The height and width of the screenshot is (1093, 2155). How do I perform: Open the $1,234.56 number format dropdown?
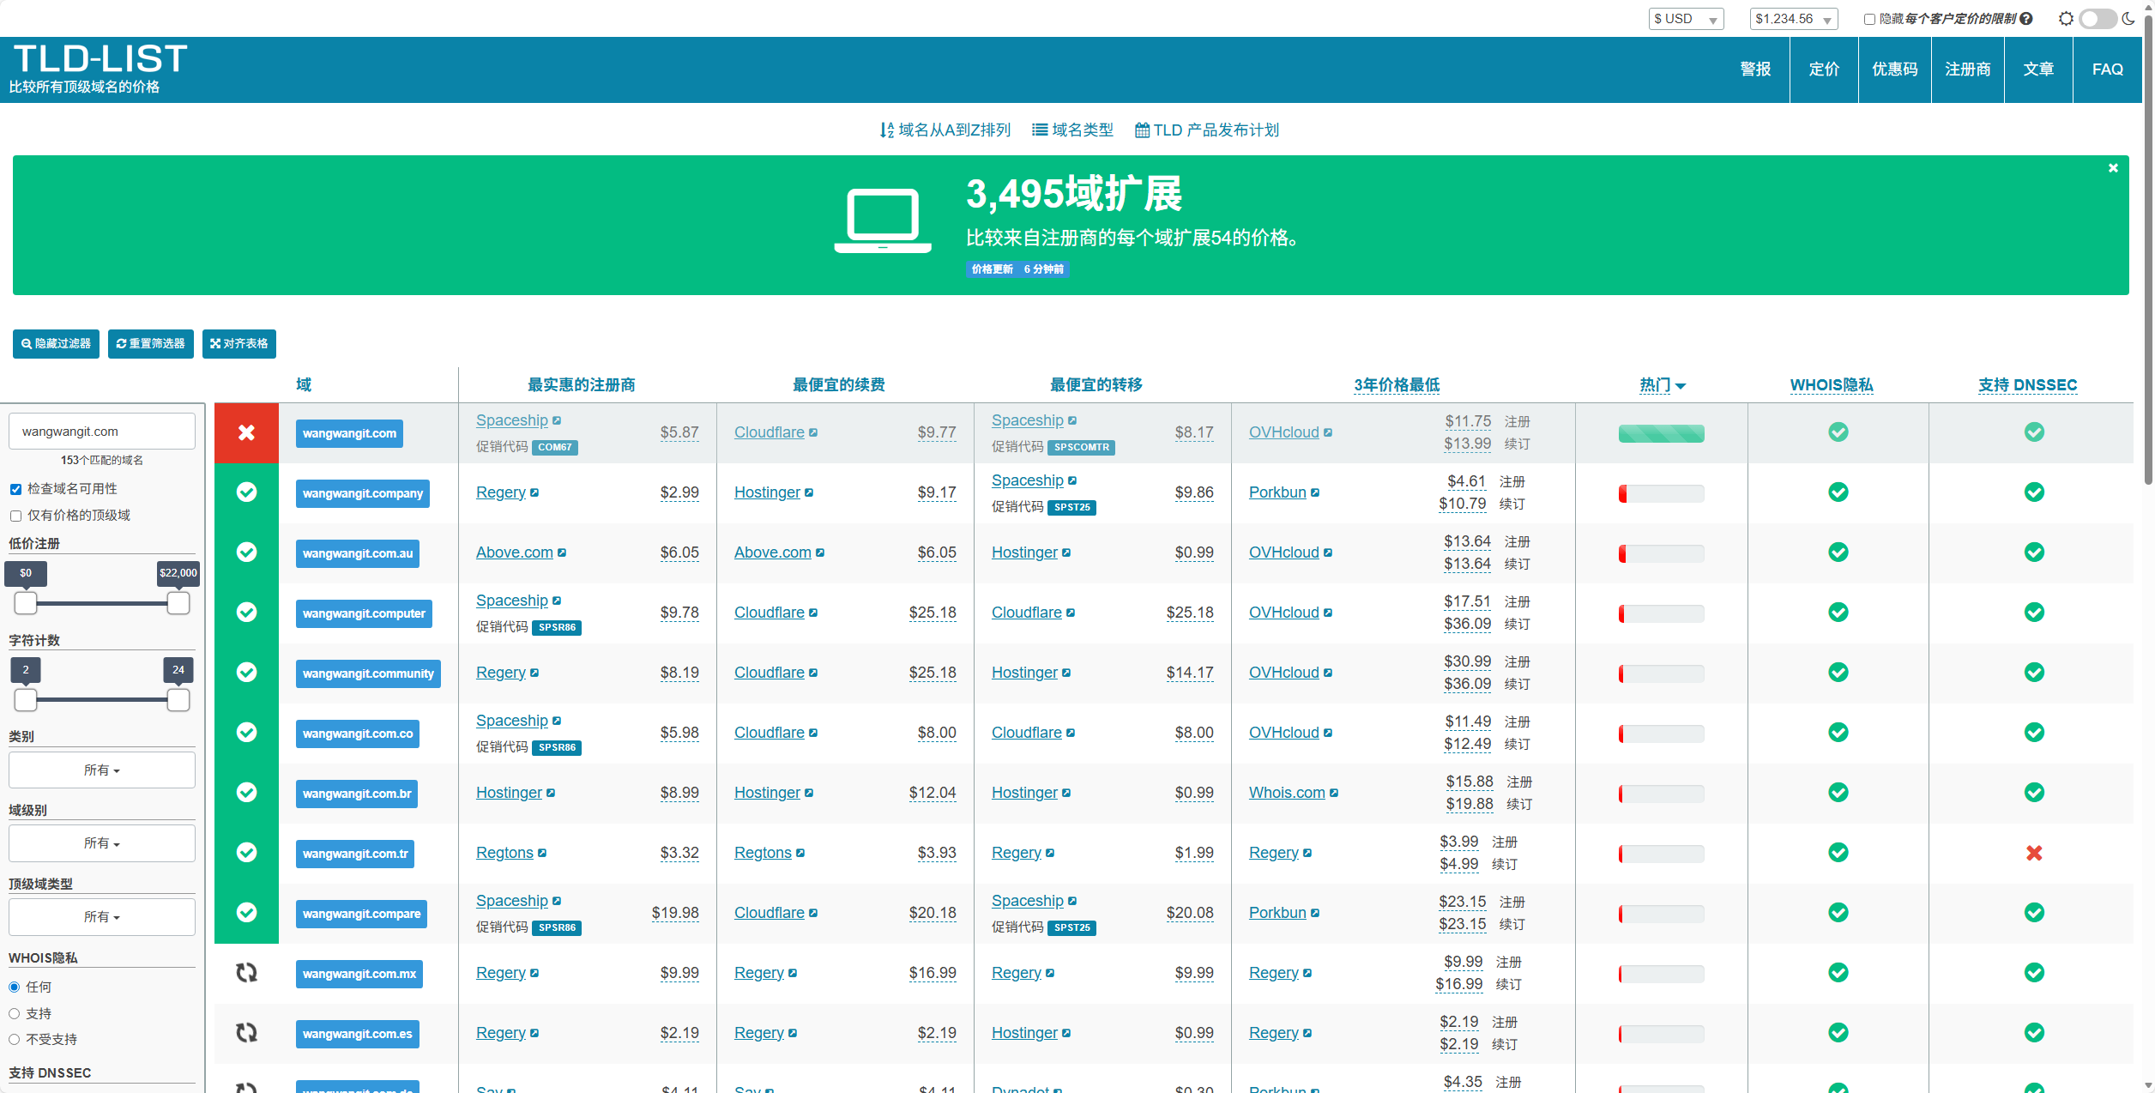click(1792, 19)
